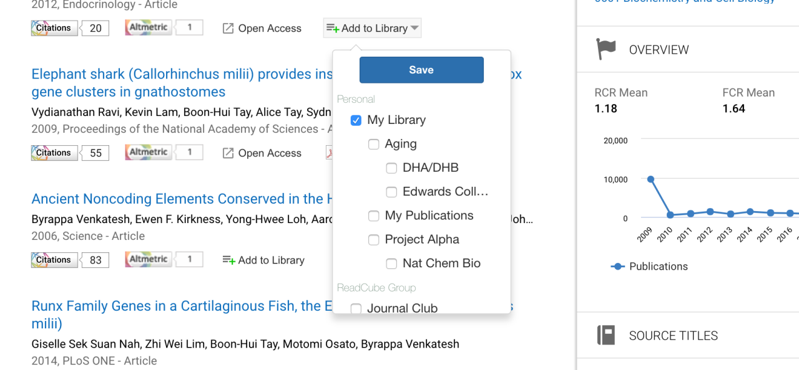Click Citations badge on the 2006 Science article
The width and height of the screenshot is (799, 370).
click(x=54, y=260)
